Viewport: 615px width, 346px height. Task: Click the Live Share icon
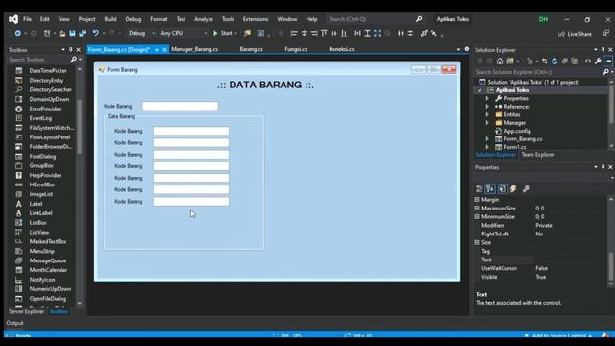(x=561, y=35)
